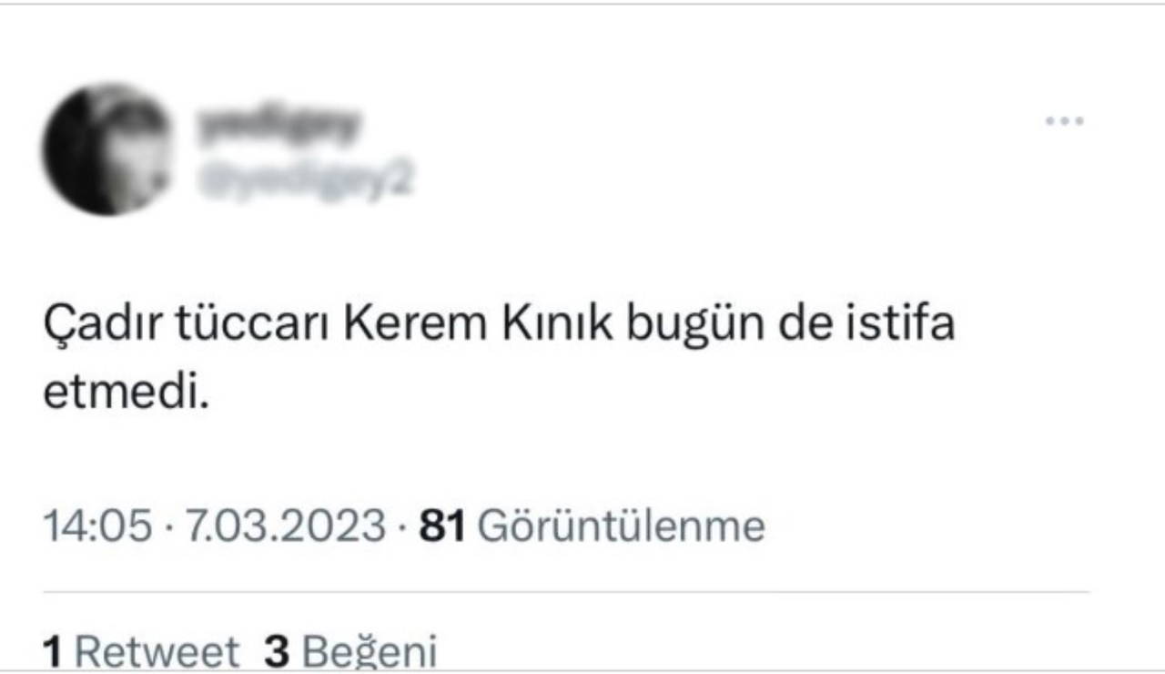Click the bold number 3 before Beğeni

276,652
